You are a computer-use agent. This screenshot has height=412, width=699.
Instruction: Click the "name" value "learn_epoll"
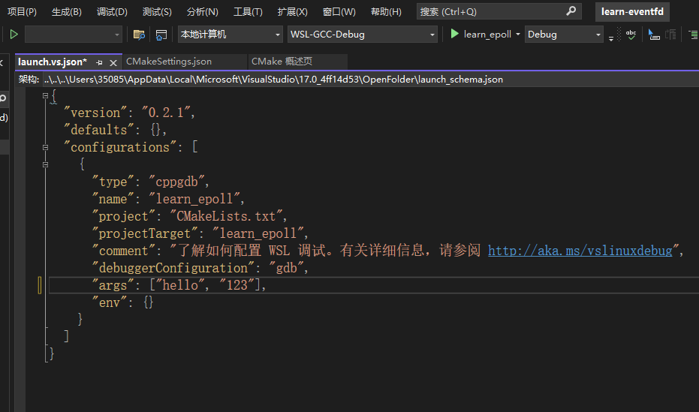click(x=194, y=199)
